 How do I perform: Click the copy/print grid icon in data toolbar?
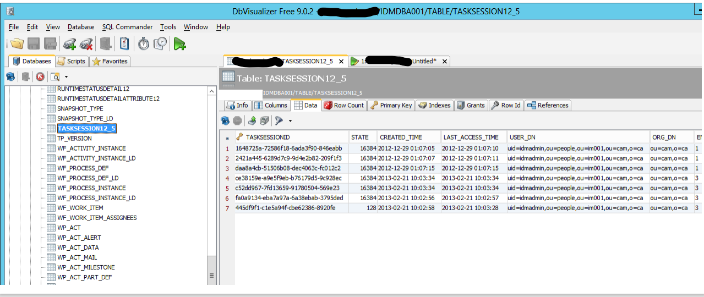point(264,120)
